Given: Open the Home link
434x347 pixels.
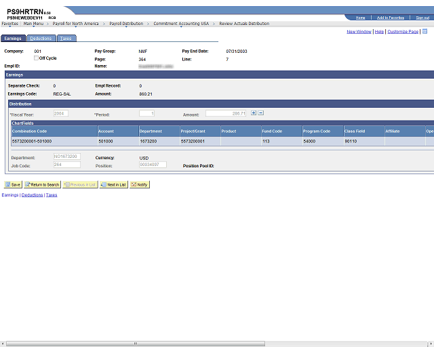Looking at the screenshot, I should [x=360, y=18].
